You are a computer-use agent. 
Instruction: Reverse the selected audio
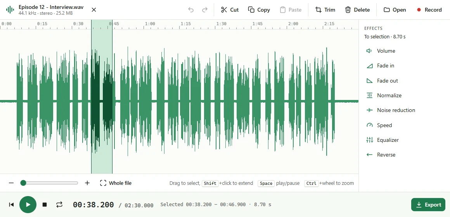(x=404, y=155)
